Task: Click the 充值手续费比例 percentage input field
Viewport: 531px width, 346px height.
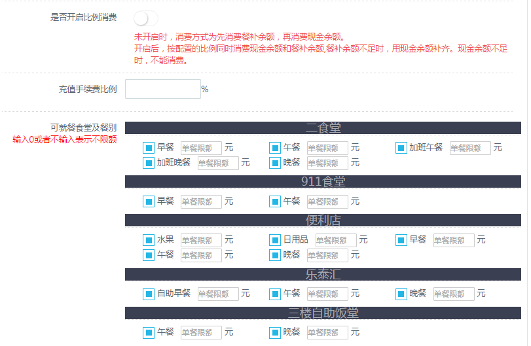Action: [162, 89]
